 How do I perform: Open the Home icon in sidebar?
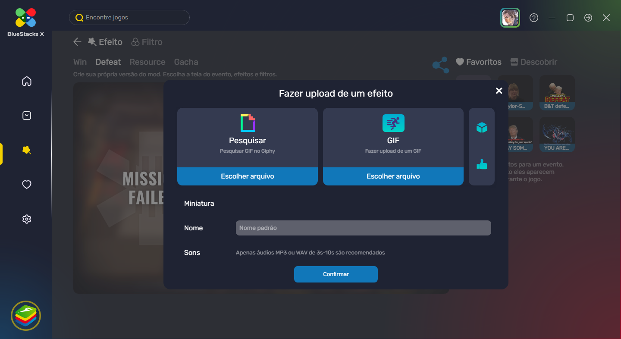[27, 81]
